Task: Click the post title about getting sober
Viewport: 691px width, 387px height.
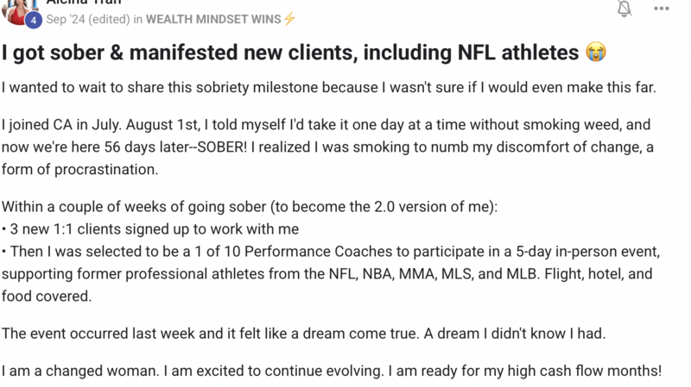Action: coord(290,53)
